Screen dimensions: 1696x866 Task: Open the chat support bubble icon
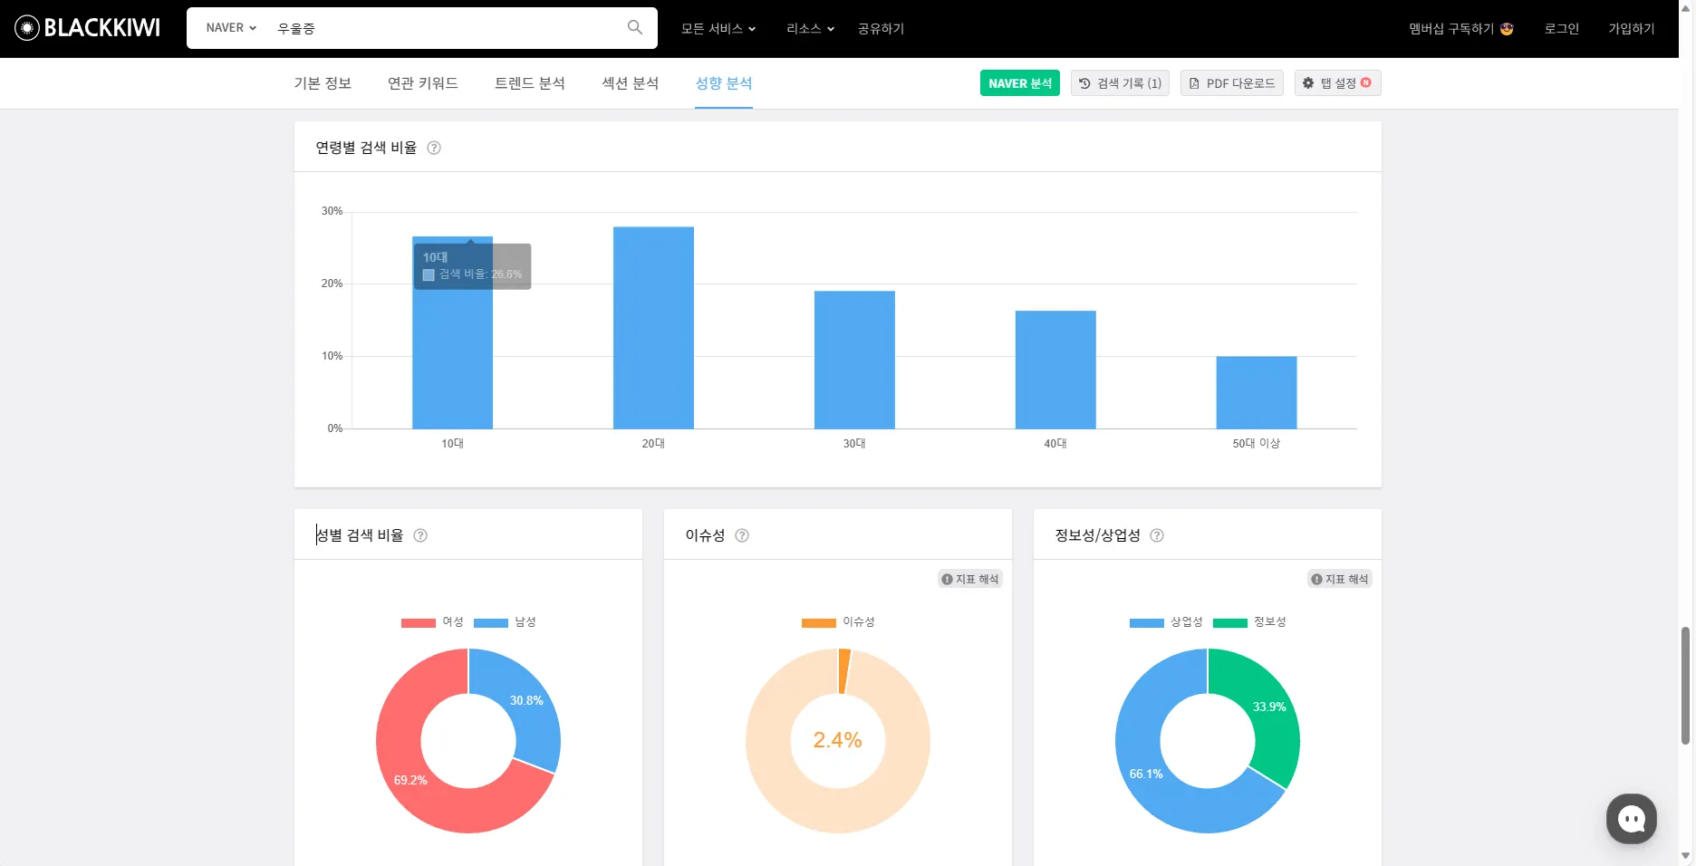pos(1631,819)
